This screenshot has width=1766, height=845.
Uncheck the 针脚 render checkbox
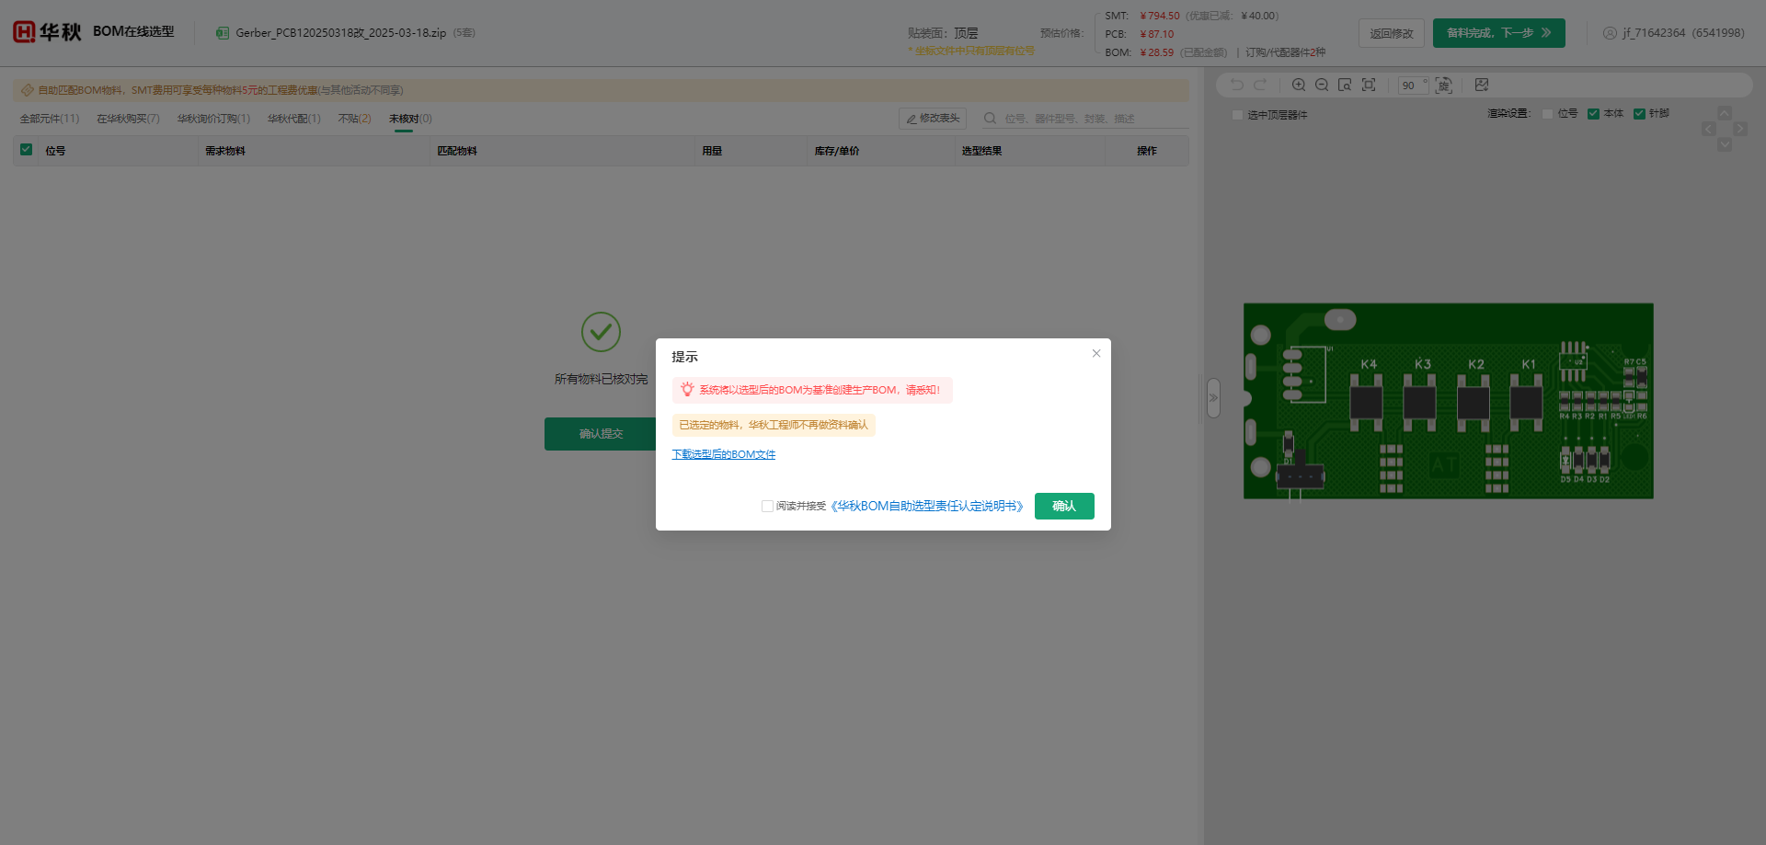[1639, 114]
